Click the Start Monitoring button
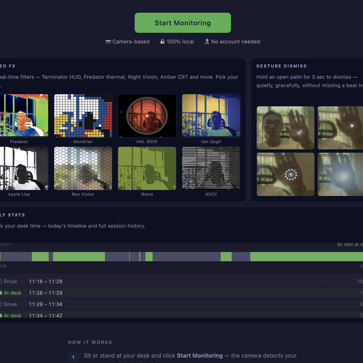Image resolution: width=363 pixels, height=363 pixels. point(182,23)
